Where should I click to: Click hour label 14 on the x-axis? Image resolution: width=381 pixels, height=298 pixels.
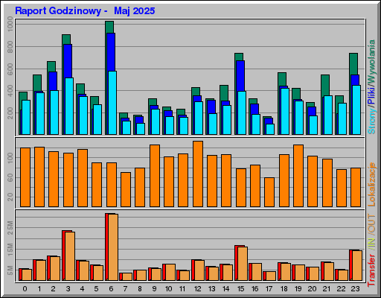point(226,289)
